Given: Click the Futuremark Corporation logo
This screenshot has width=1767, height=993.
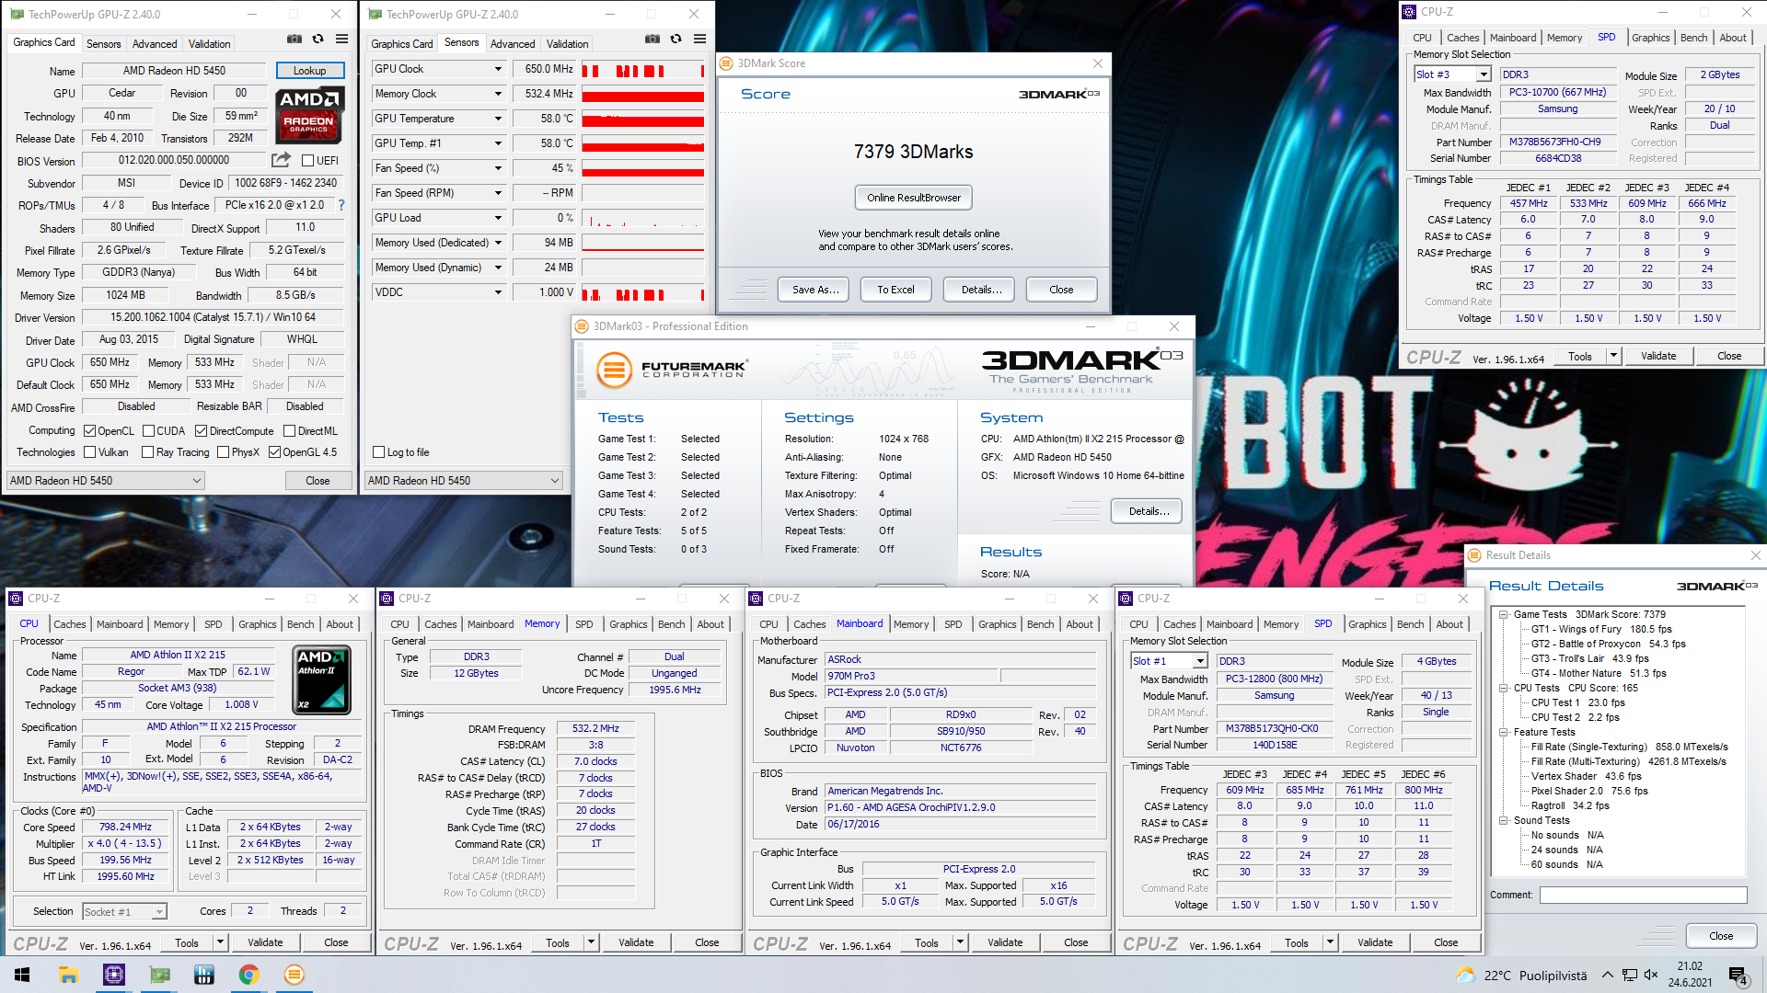Looking at the screenshot, I should coord(671,370).
